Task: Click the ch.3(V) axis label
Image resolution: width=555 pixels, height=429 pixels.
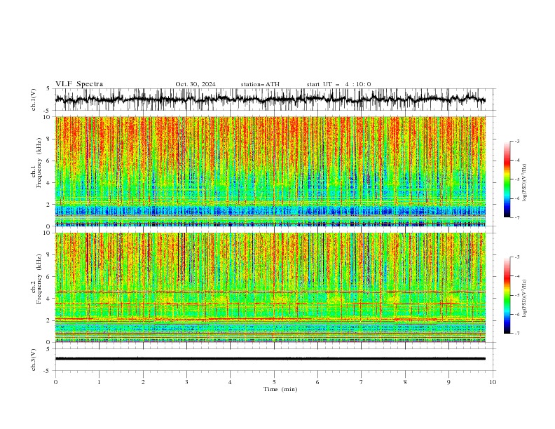Action: pyautogui.click(x=34, y=360)
